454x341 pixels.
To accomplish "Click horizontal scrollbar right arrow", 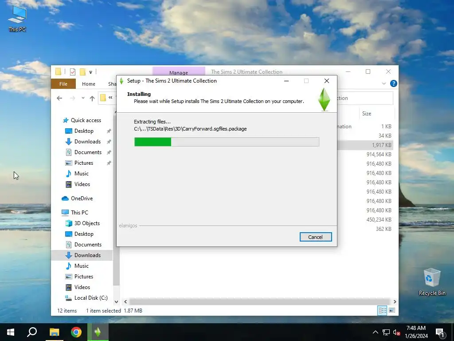I will coord(395,301).
